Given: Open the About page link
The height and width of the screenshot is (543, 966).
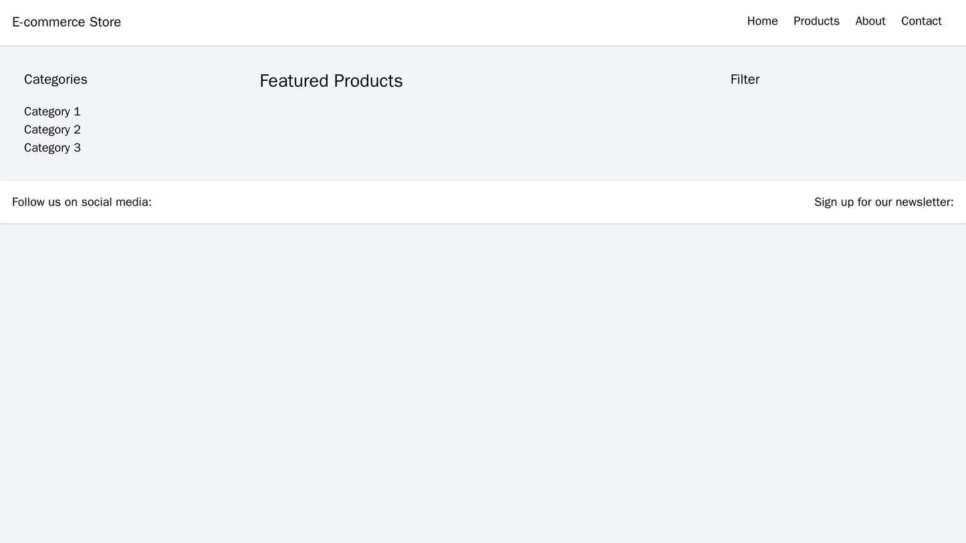Looking at the screenshot, I should point(870,21).
